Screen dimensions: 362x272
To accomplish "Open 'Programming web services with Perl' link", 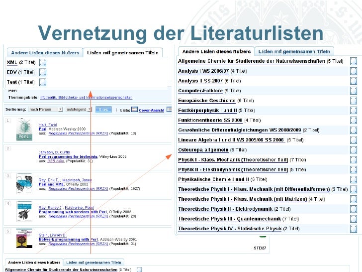I will [73, 212].
